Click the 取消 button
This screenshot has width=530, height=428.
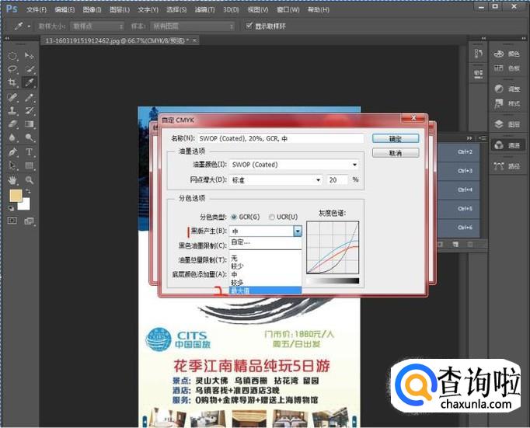coord(396,153)
